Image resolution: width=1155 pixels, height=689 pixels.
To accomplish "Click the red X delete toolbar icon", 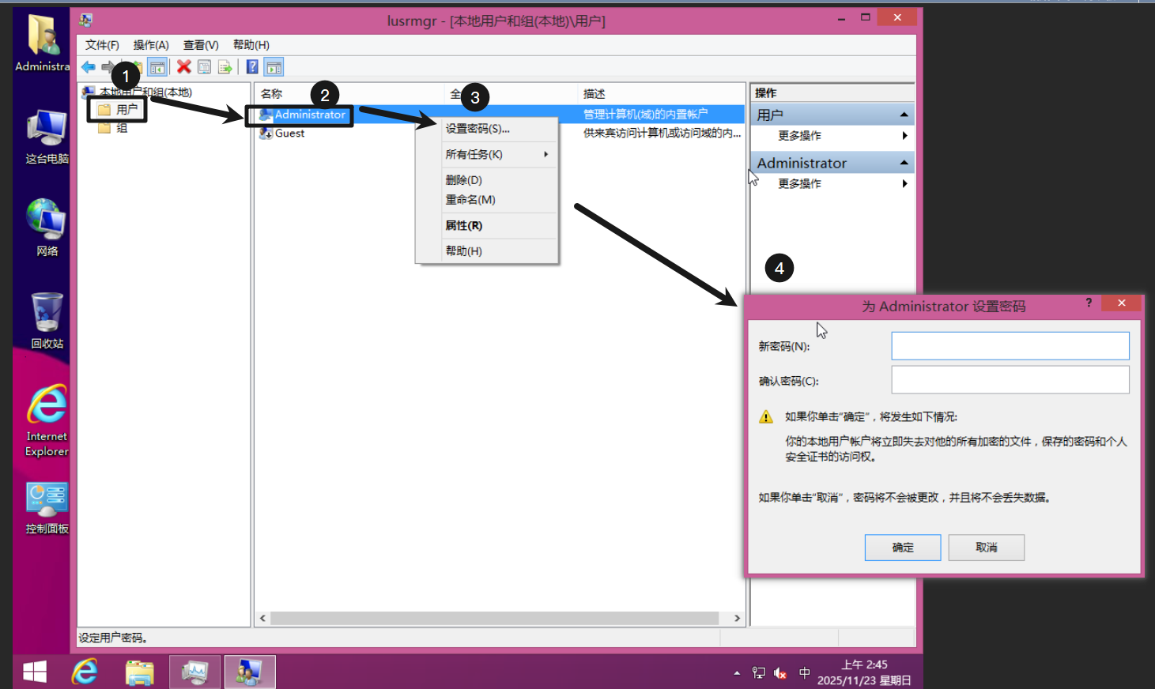I will pyautogui.click(x=183, y=67).
